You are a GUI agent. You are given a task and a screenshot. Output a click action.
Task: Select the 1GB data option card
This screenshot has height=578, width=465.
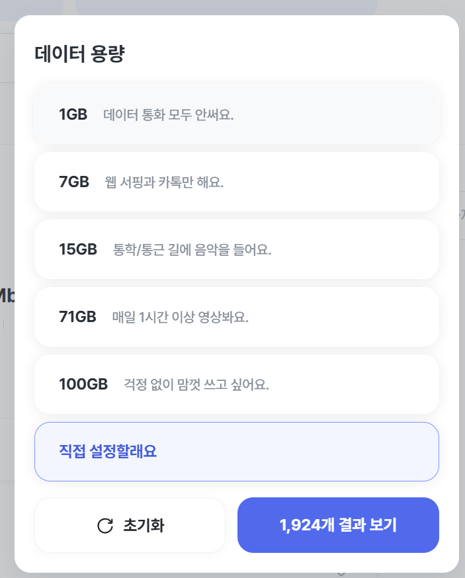[236, 114]
